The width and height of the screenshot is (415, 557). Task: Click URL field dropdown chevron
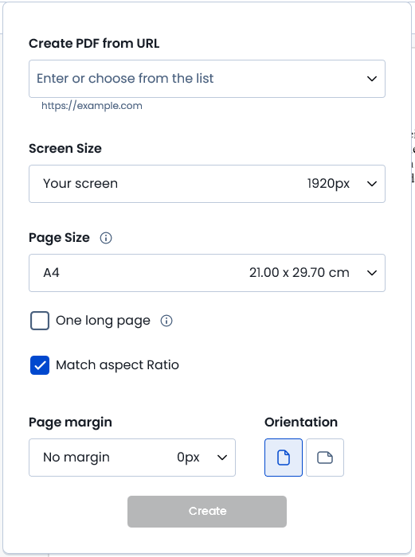pyautogui.click(x=372, y=79)
